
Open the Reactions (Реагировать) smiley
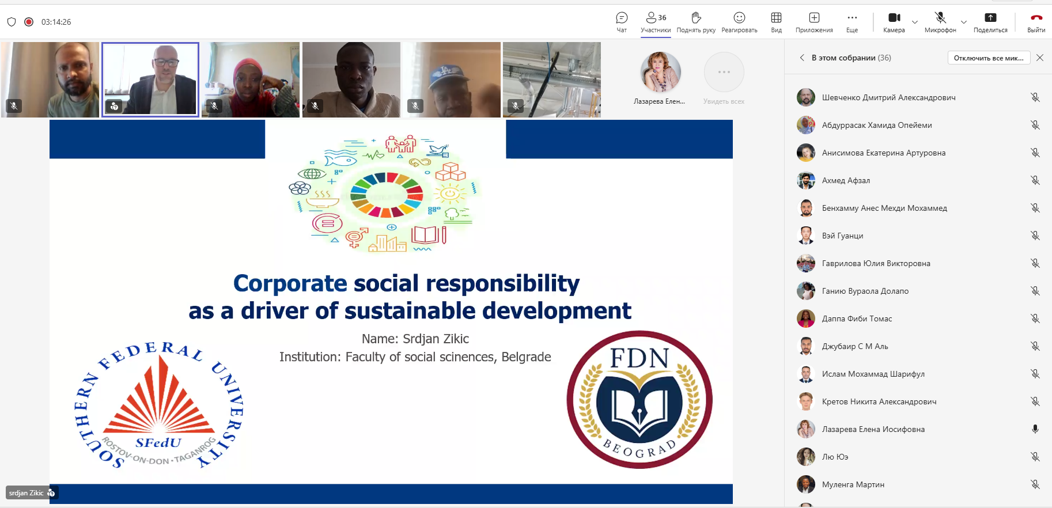pos(739,18)
